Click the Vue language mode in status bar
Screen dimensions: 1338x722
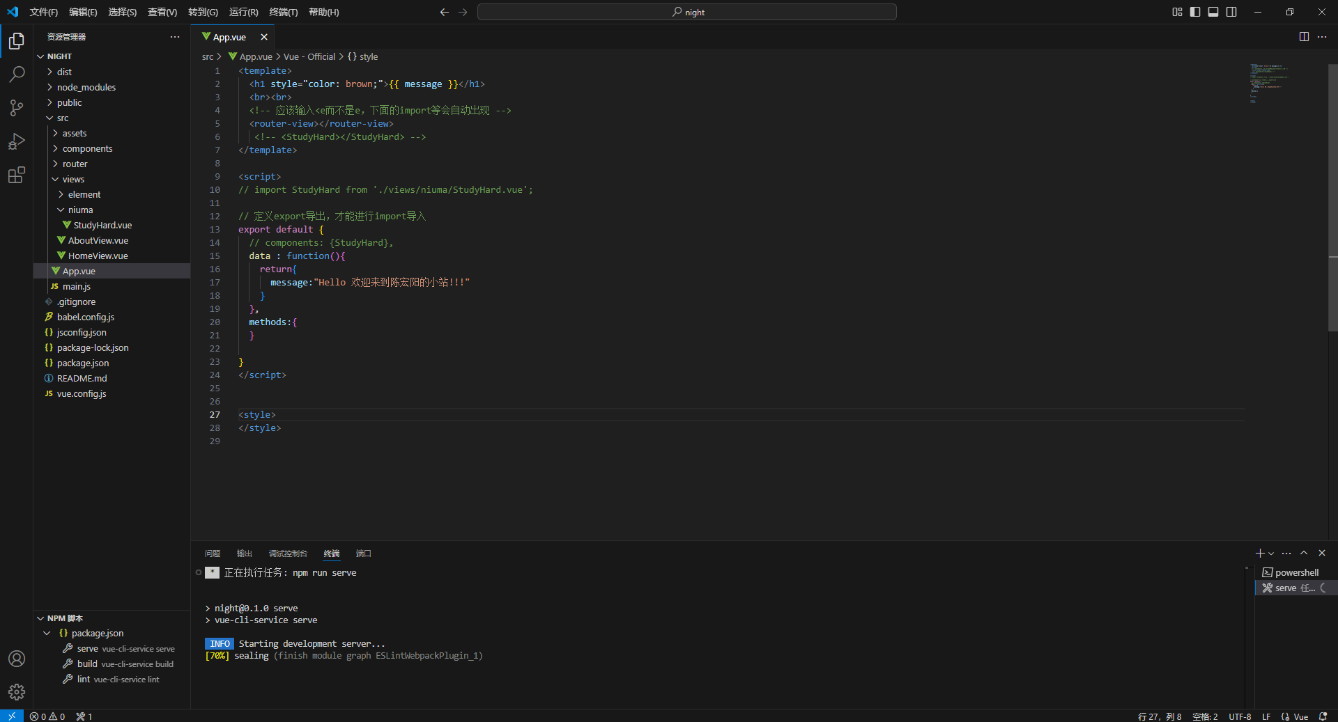coord(1300,716)
